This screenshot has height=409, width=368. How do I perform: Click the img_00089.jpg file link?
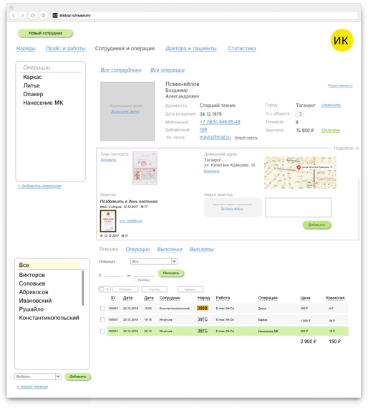pyautogui.click(x=131, y=221)
